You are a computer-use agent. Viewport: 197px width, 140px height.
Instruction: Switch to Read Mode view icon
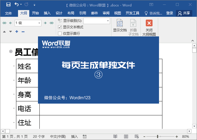(x=115, y=137)
